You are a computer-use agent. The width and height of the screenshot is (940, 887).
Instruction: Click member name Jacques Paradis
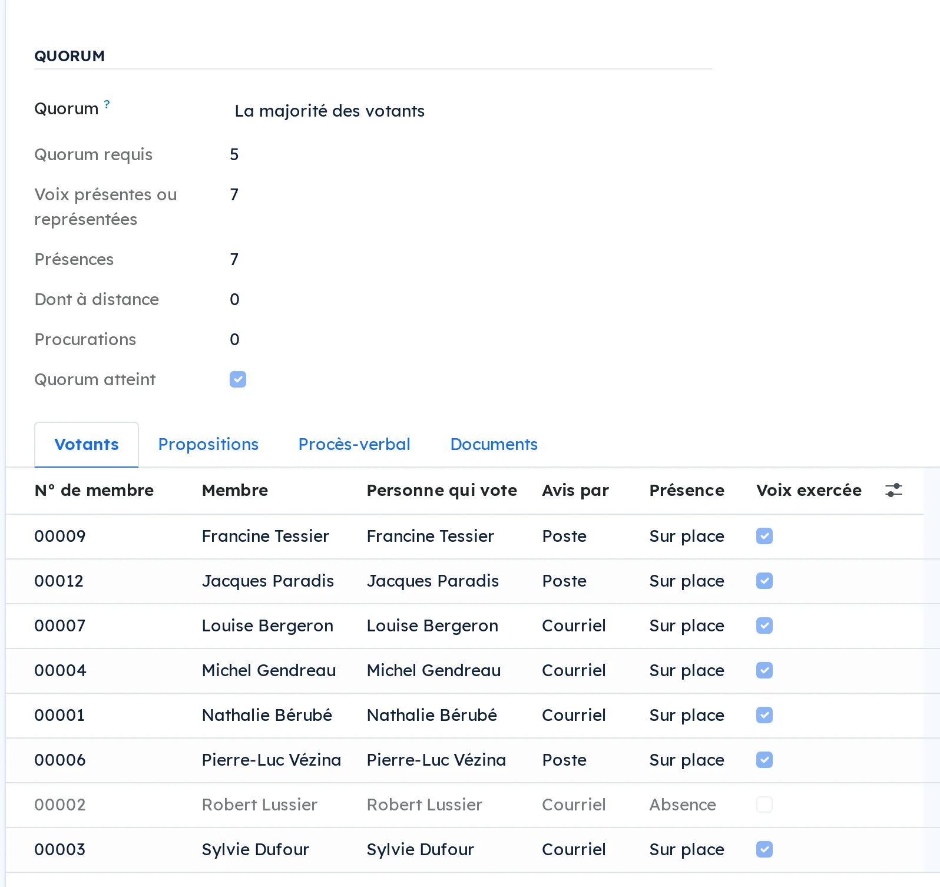click(268, 581)
